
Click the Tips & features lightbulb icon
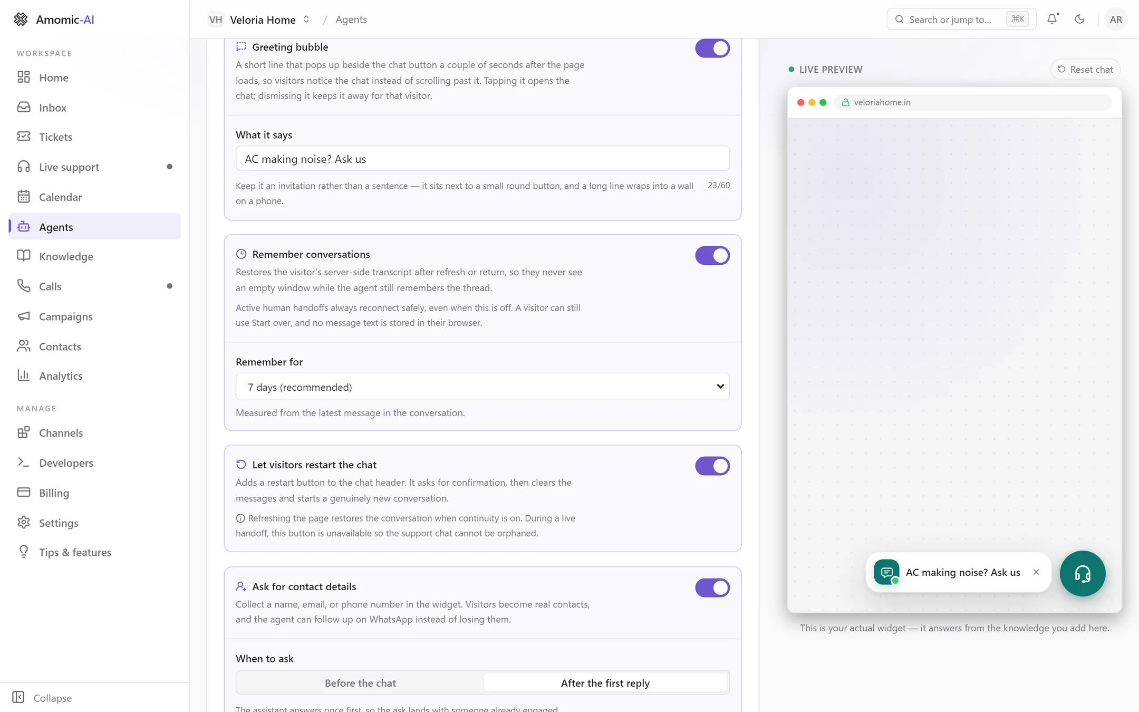[x=24, y=552]
